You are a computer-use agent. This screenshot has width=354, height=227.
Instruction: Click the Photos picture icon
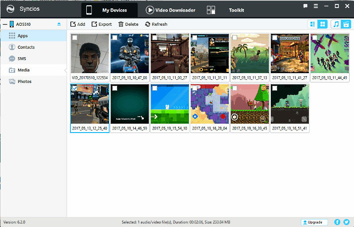[x=12, y=82]
